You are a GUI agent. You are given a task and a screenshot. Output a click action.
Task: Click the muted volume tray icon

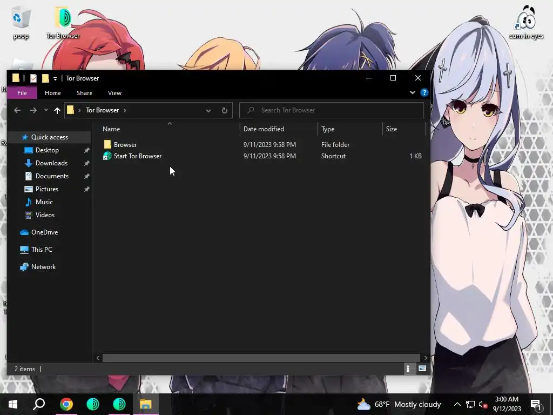pos(483,404)
